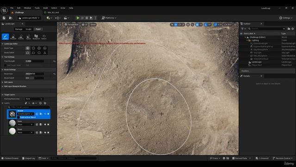The width and height of the screenshot is (296, 167).
Task: Delete the Grass layer with X icon
Action: [x=48, y=133]
